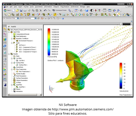Viewport: 136px width, 116px height.
Task: Click the New document icon in the top toolbar
Action: [14, 10]
